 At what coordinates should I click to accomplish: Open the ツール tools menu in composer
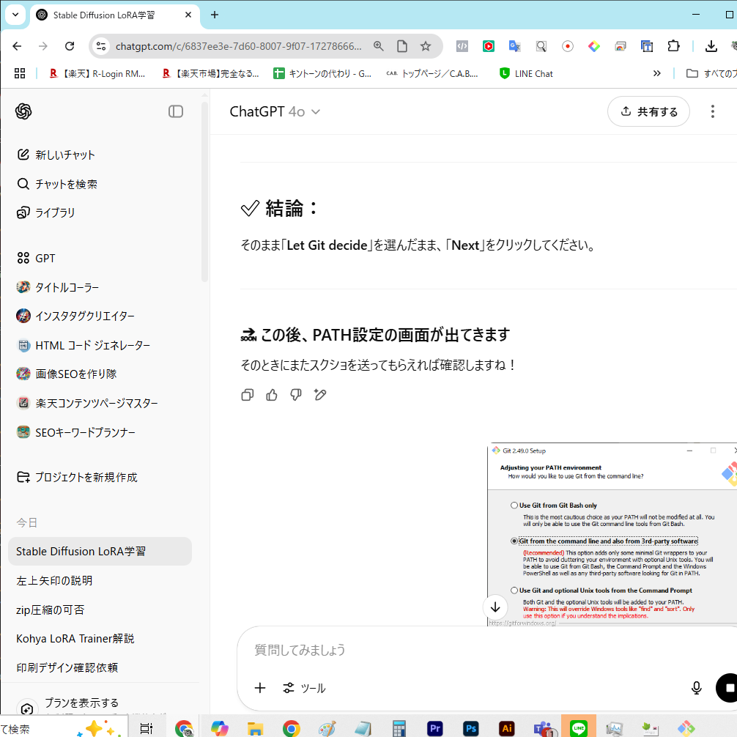click(304, 688)
